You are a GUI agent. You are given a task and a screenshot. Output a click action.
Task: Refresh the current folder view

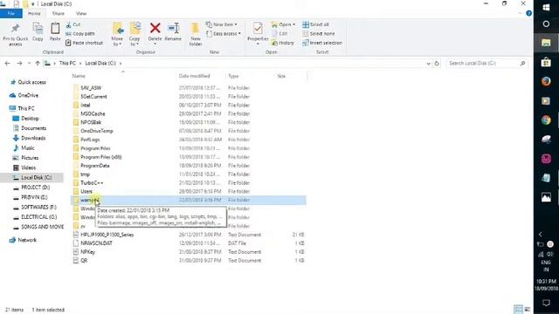pos(437,64)
